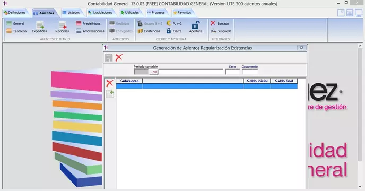Image resolution: width=365 pixels, height=191 pixels.
Task: Open Búsqueda search utility
Action: pos(221,31)
